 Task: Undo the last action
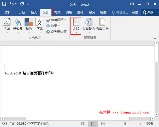(x=12, y=4)
